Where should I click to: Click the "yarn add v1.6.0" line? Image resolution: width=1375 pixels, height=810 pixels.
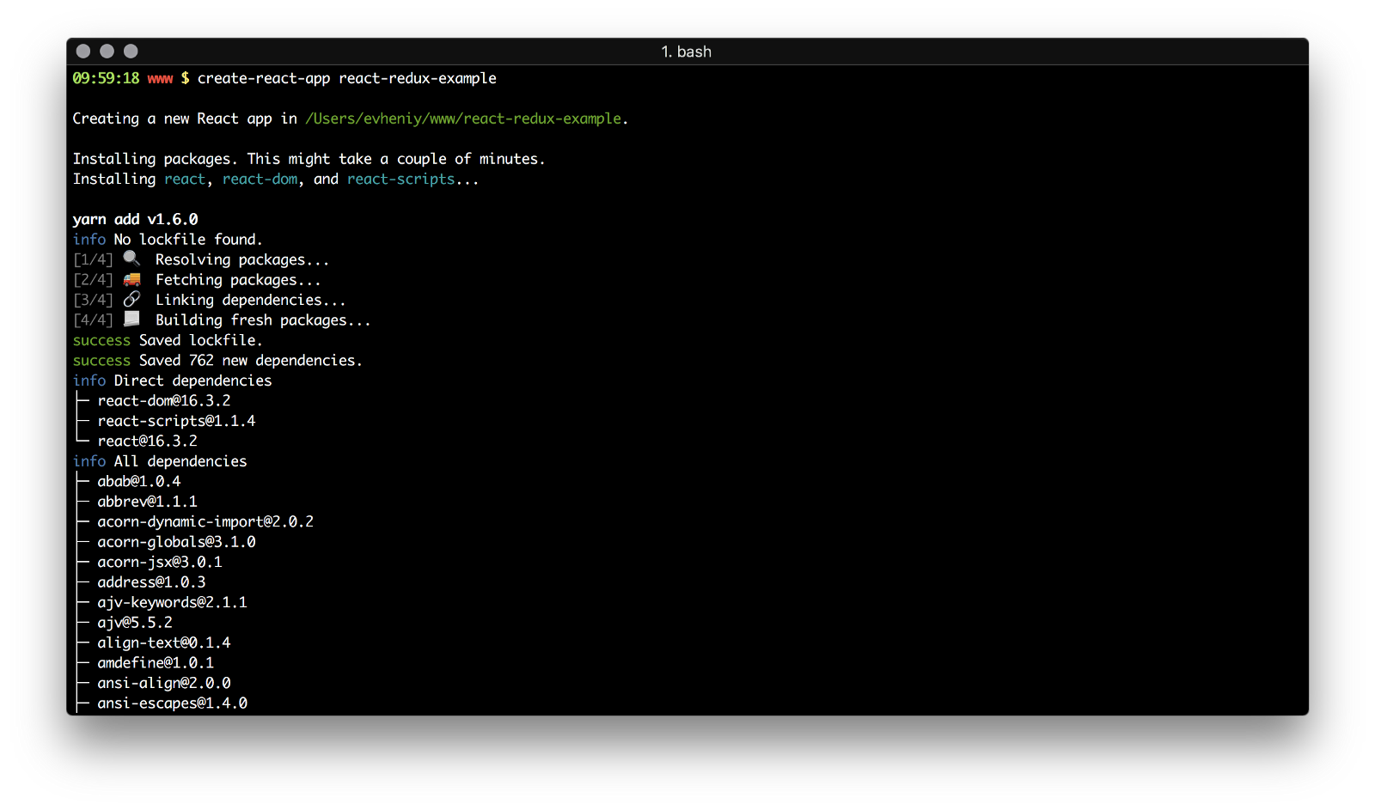click(x=135, y=219)
